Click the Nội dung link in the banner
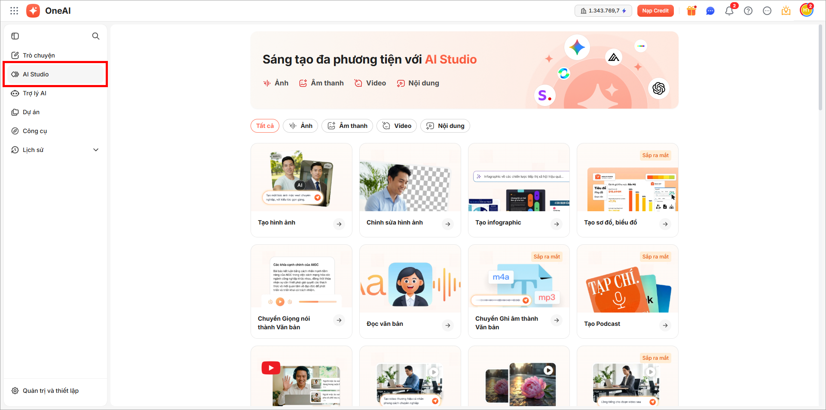Screen dimensions: 826x410 click(x=418, y=83)
